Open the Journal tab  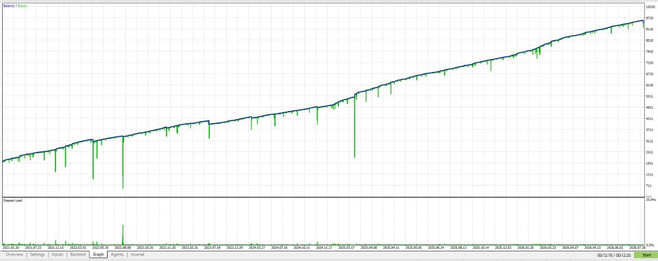pyautogui.click(x=137, y=254)
